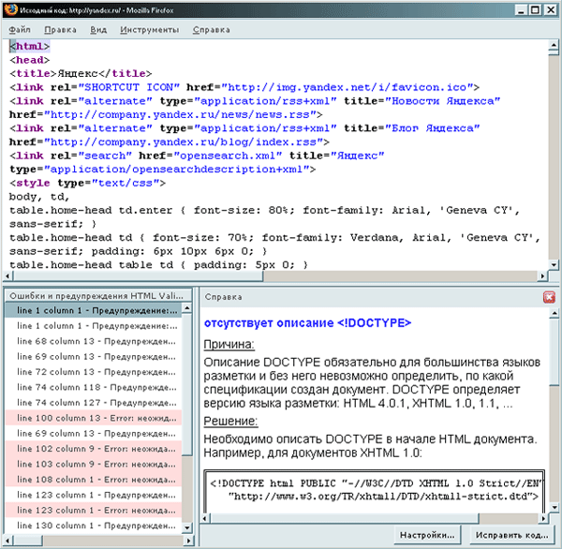This screenshot has height=549, width=562.
Task: Click the blog/index.rss href value in source
Action: click(184, 142)
